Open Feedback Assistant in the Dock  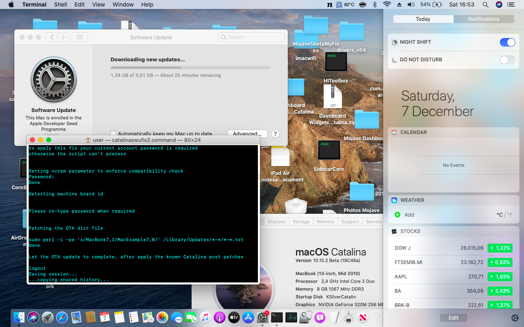tap(320, 317)
